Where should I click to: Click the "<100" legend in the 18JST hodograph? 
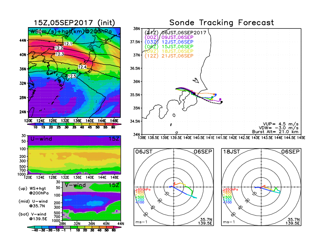point(227,202)
